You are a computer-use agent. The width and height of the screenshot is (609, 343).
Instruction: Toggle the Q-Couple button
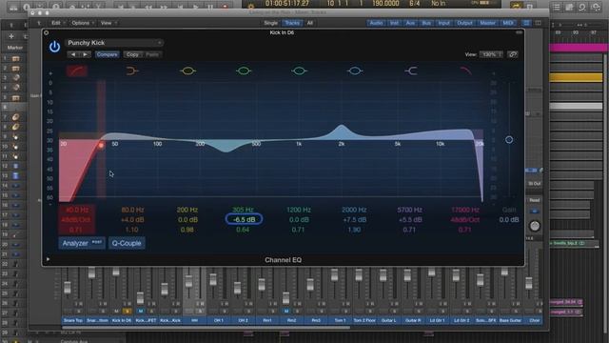click(127, 243)
